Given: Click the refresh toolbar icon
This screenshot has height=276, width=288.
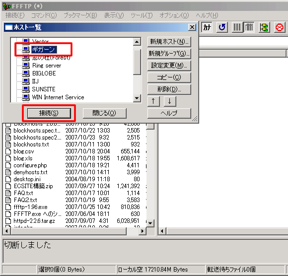Looking at the screenshot, I should point(222,27).
